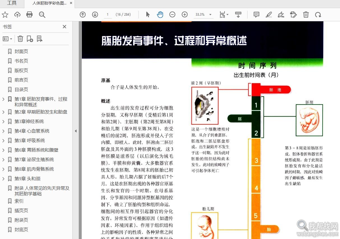
Task: Open bookmark panel options menu
Action: (x=7, y=39)
